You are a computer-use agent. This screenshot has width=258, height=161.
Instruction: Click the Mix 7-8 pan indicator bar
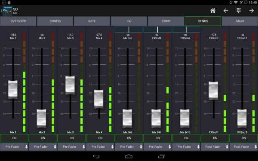click(157, 30)
